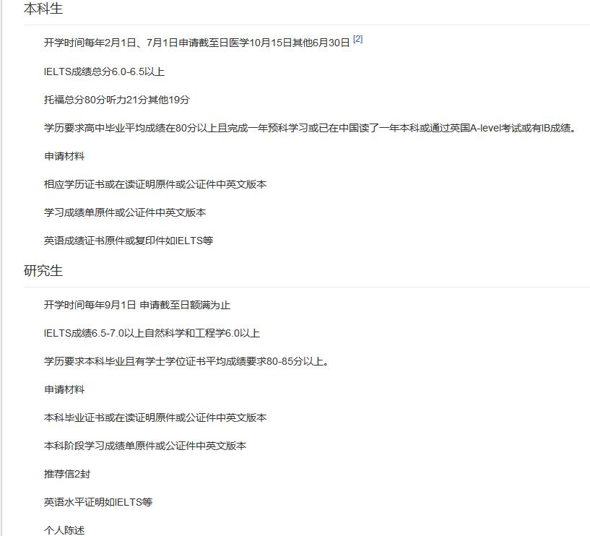Click the 研究生 section heading
Screen dimensions: 590x536
point(43,271)
